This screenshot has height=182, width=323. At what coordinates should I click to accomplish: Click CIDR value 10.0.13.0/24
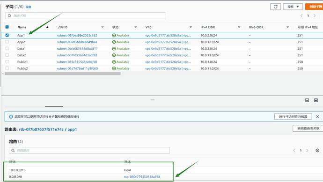coord(210,55)
